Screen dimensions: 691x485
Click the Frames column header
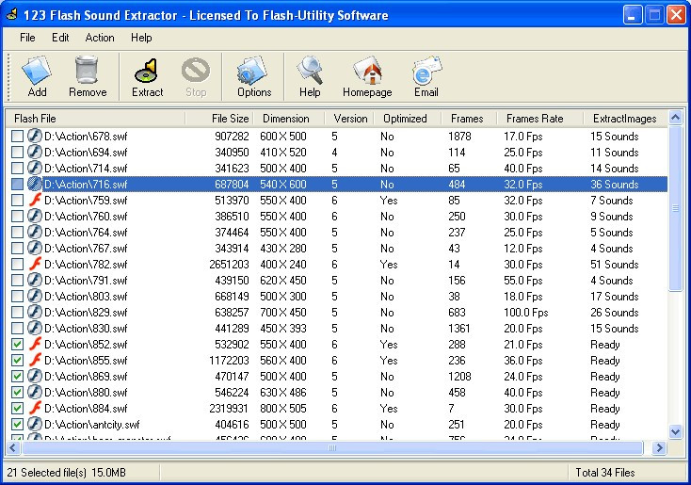pos(469,118)
